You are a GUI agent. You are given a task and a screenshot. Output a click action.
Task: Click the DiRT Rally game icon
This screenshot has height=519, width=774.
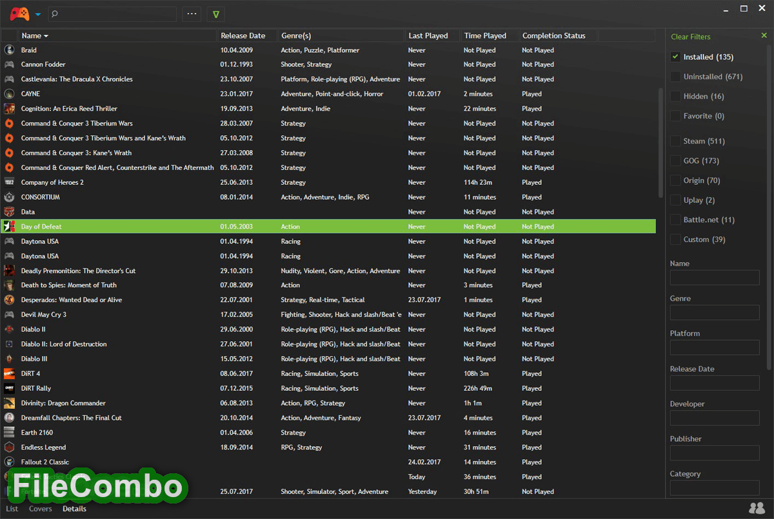[x=9, y=388]
